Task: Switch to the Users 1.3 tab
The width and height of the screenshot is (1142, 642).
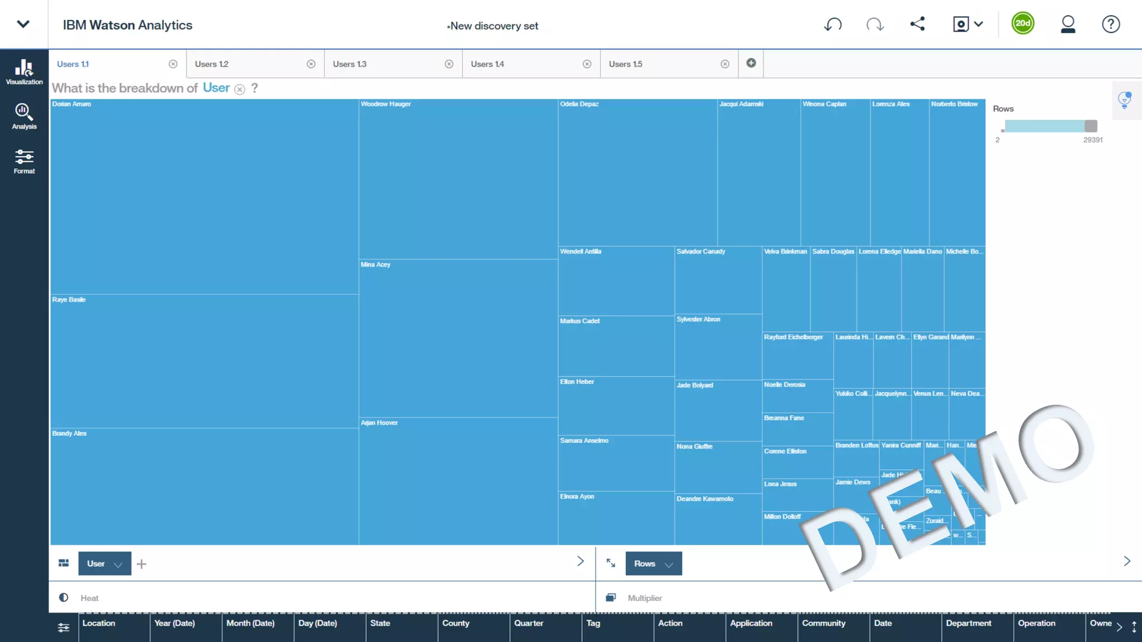Action: 350,64
